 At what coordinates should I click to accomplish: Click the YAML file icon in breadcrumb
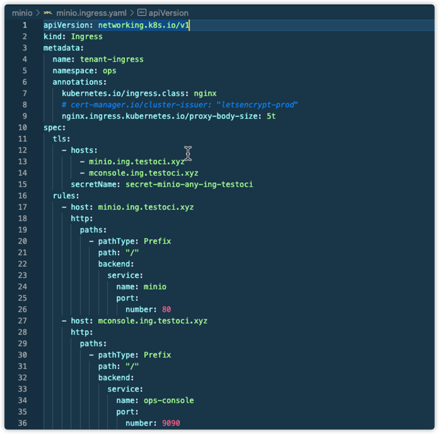point(48,13)
